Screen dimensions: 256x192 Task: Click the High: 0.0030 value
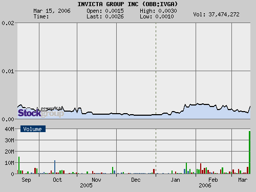click(x=158, y=11)
